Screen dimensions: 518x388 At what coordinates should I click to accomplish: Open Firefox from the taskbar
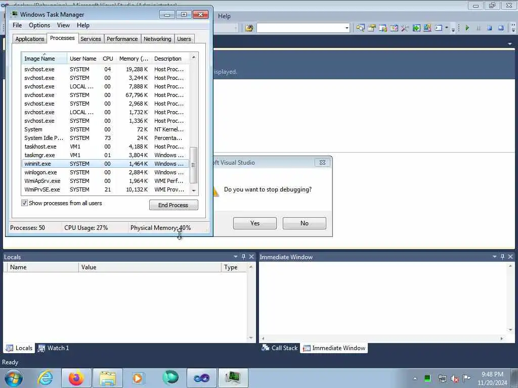click(76, 378)
